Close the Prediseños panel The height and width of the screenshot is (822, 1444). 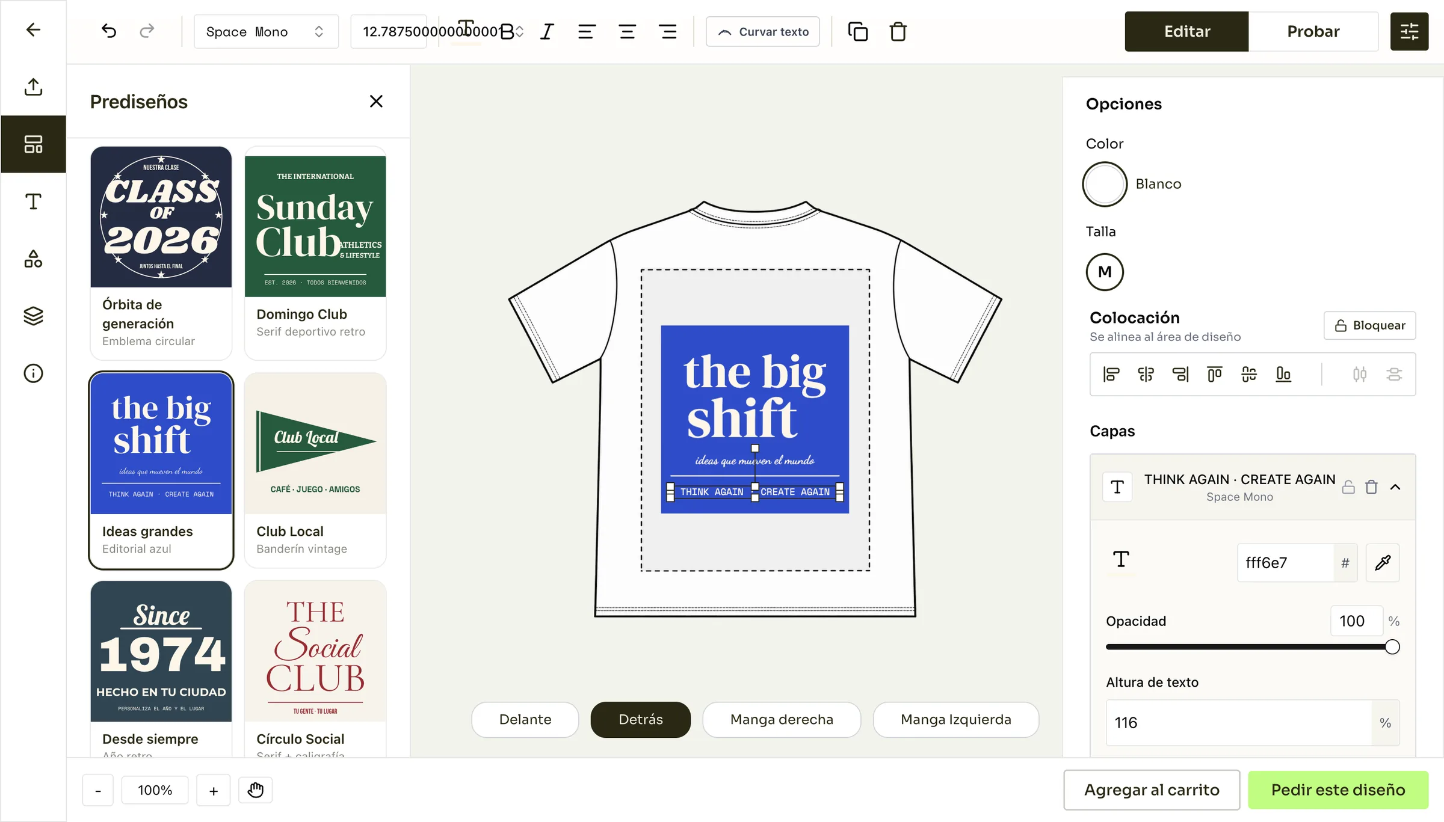[376, 102]
